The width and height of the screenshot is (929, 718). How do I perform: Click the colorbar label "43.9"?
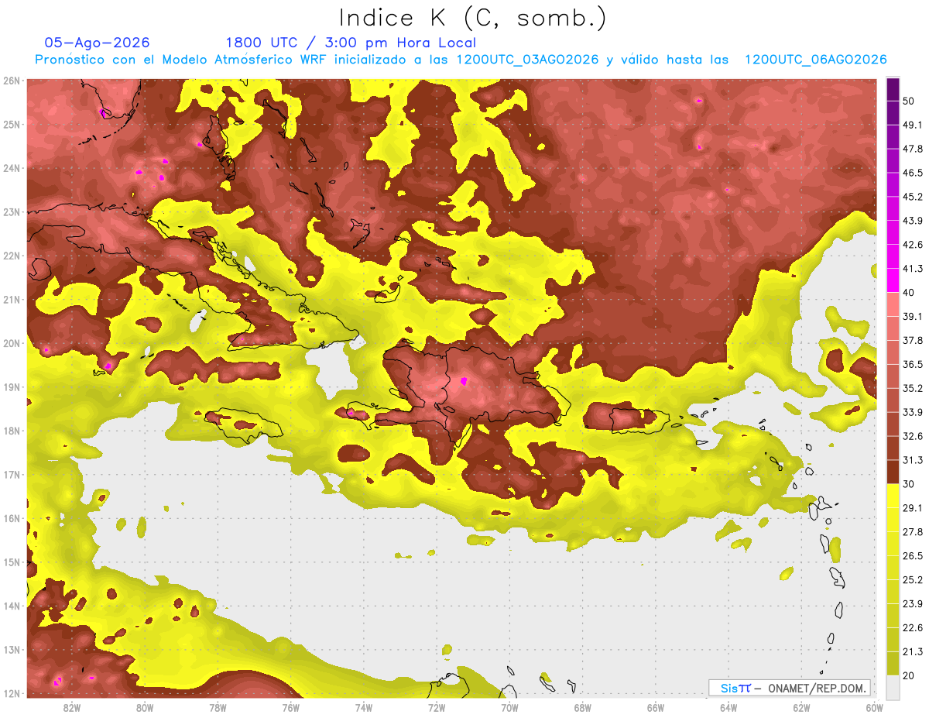click(912, 221)
